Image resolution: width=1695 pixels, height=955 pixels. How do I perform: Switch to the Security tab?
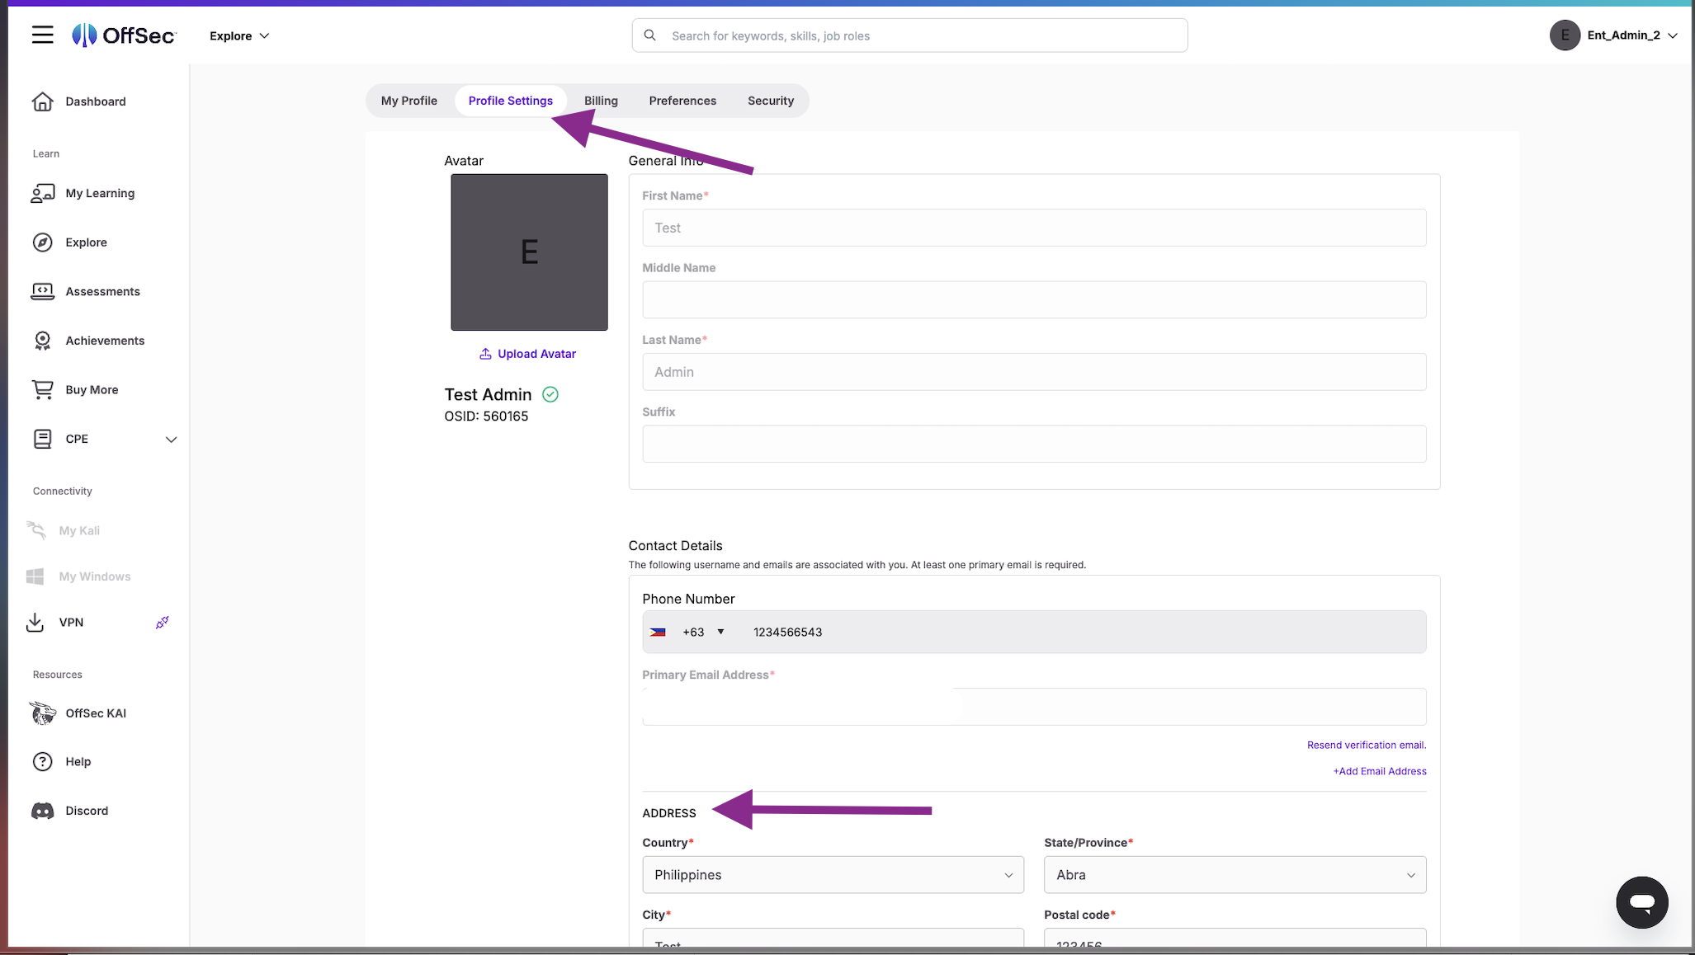click(770, 101)
